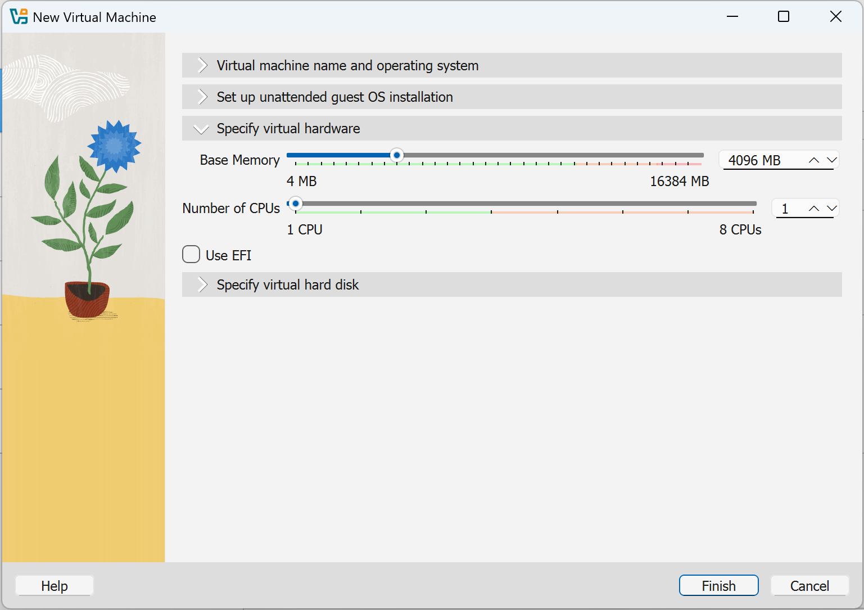The image size is (864, 610).
Task: Cancel the New Virtual Machine wizard
Action: (x=809, y=586)
